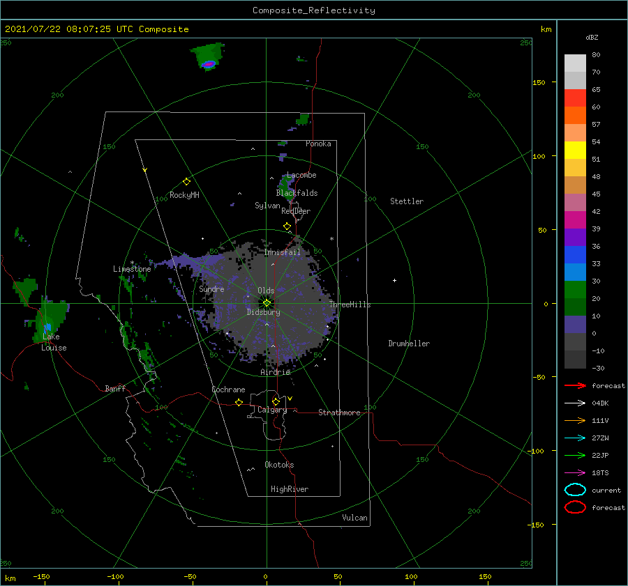Click the 18TS legend label
This screenshot has height=586, width=628.
pos(600,473)
